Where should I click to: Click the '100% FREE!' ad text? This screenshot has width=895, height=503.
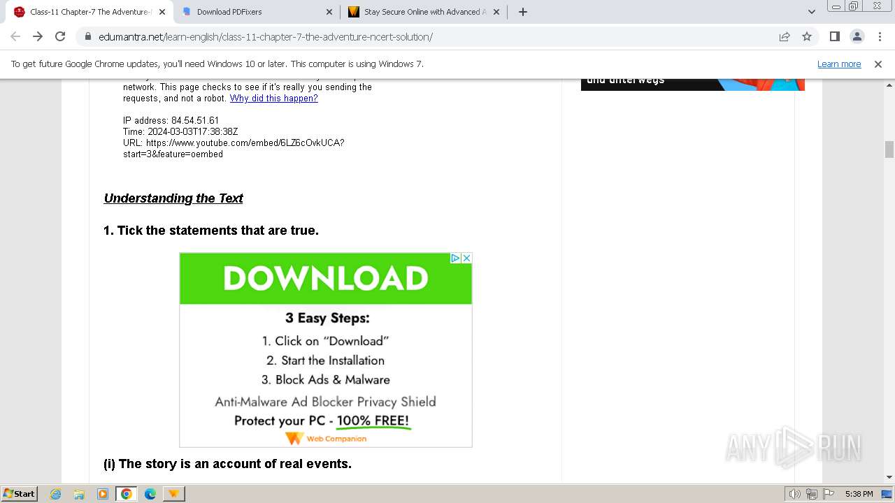373,421
